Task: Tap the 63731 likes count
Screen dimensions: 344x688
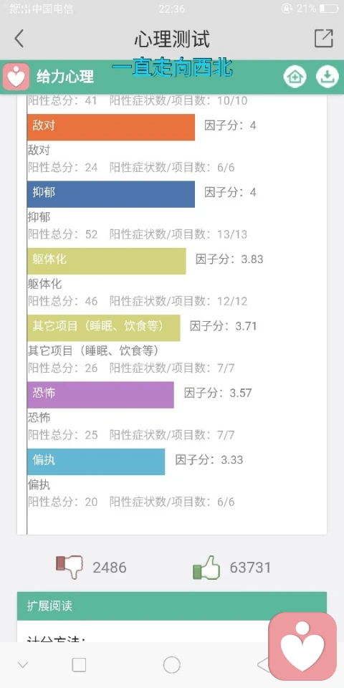Action: pos(251,568)
